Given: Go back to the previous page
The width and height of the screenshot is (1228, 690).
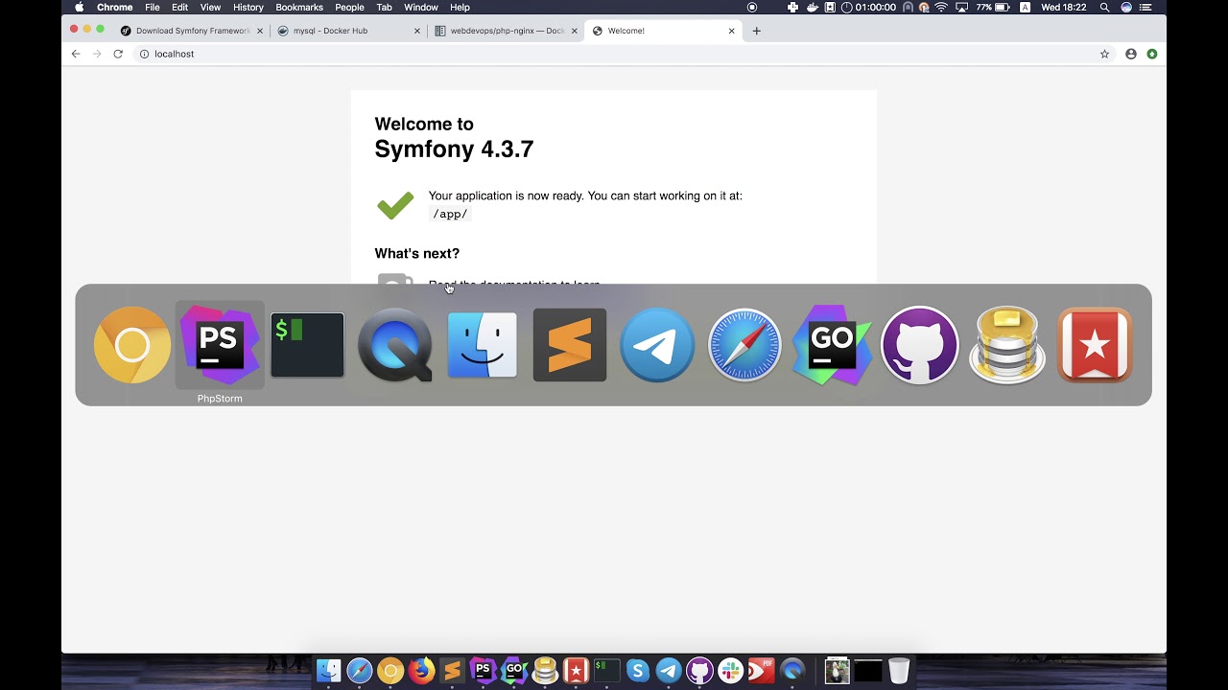Looking at the screenshot, I should pyautogui.click(x=76, y=54).
